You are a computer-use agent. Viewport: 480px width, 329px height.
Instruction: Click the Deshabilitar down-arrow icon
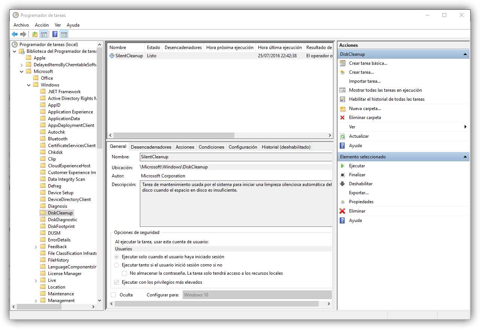pos(342,184)
